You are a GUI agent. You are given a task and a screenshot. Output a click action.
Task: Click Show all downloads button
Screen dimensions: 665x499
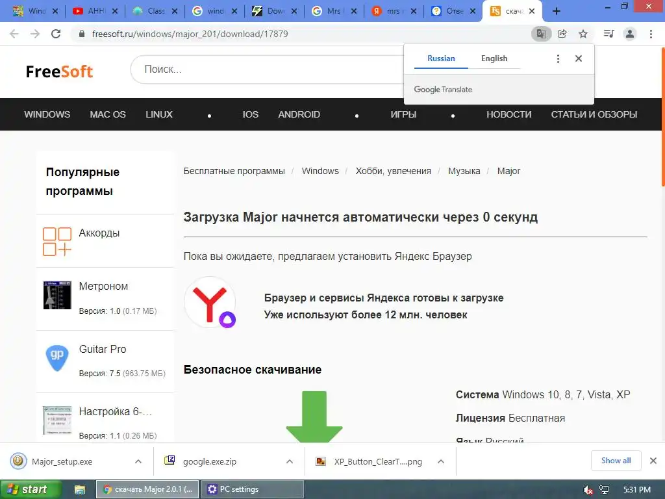(x=616, y=461)
